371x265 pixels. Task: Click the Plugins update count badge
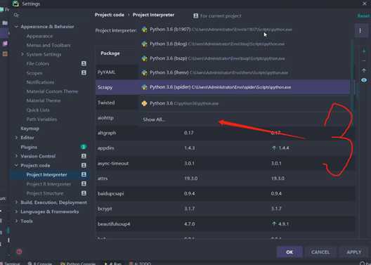coord(84,147)
